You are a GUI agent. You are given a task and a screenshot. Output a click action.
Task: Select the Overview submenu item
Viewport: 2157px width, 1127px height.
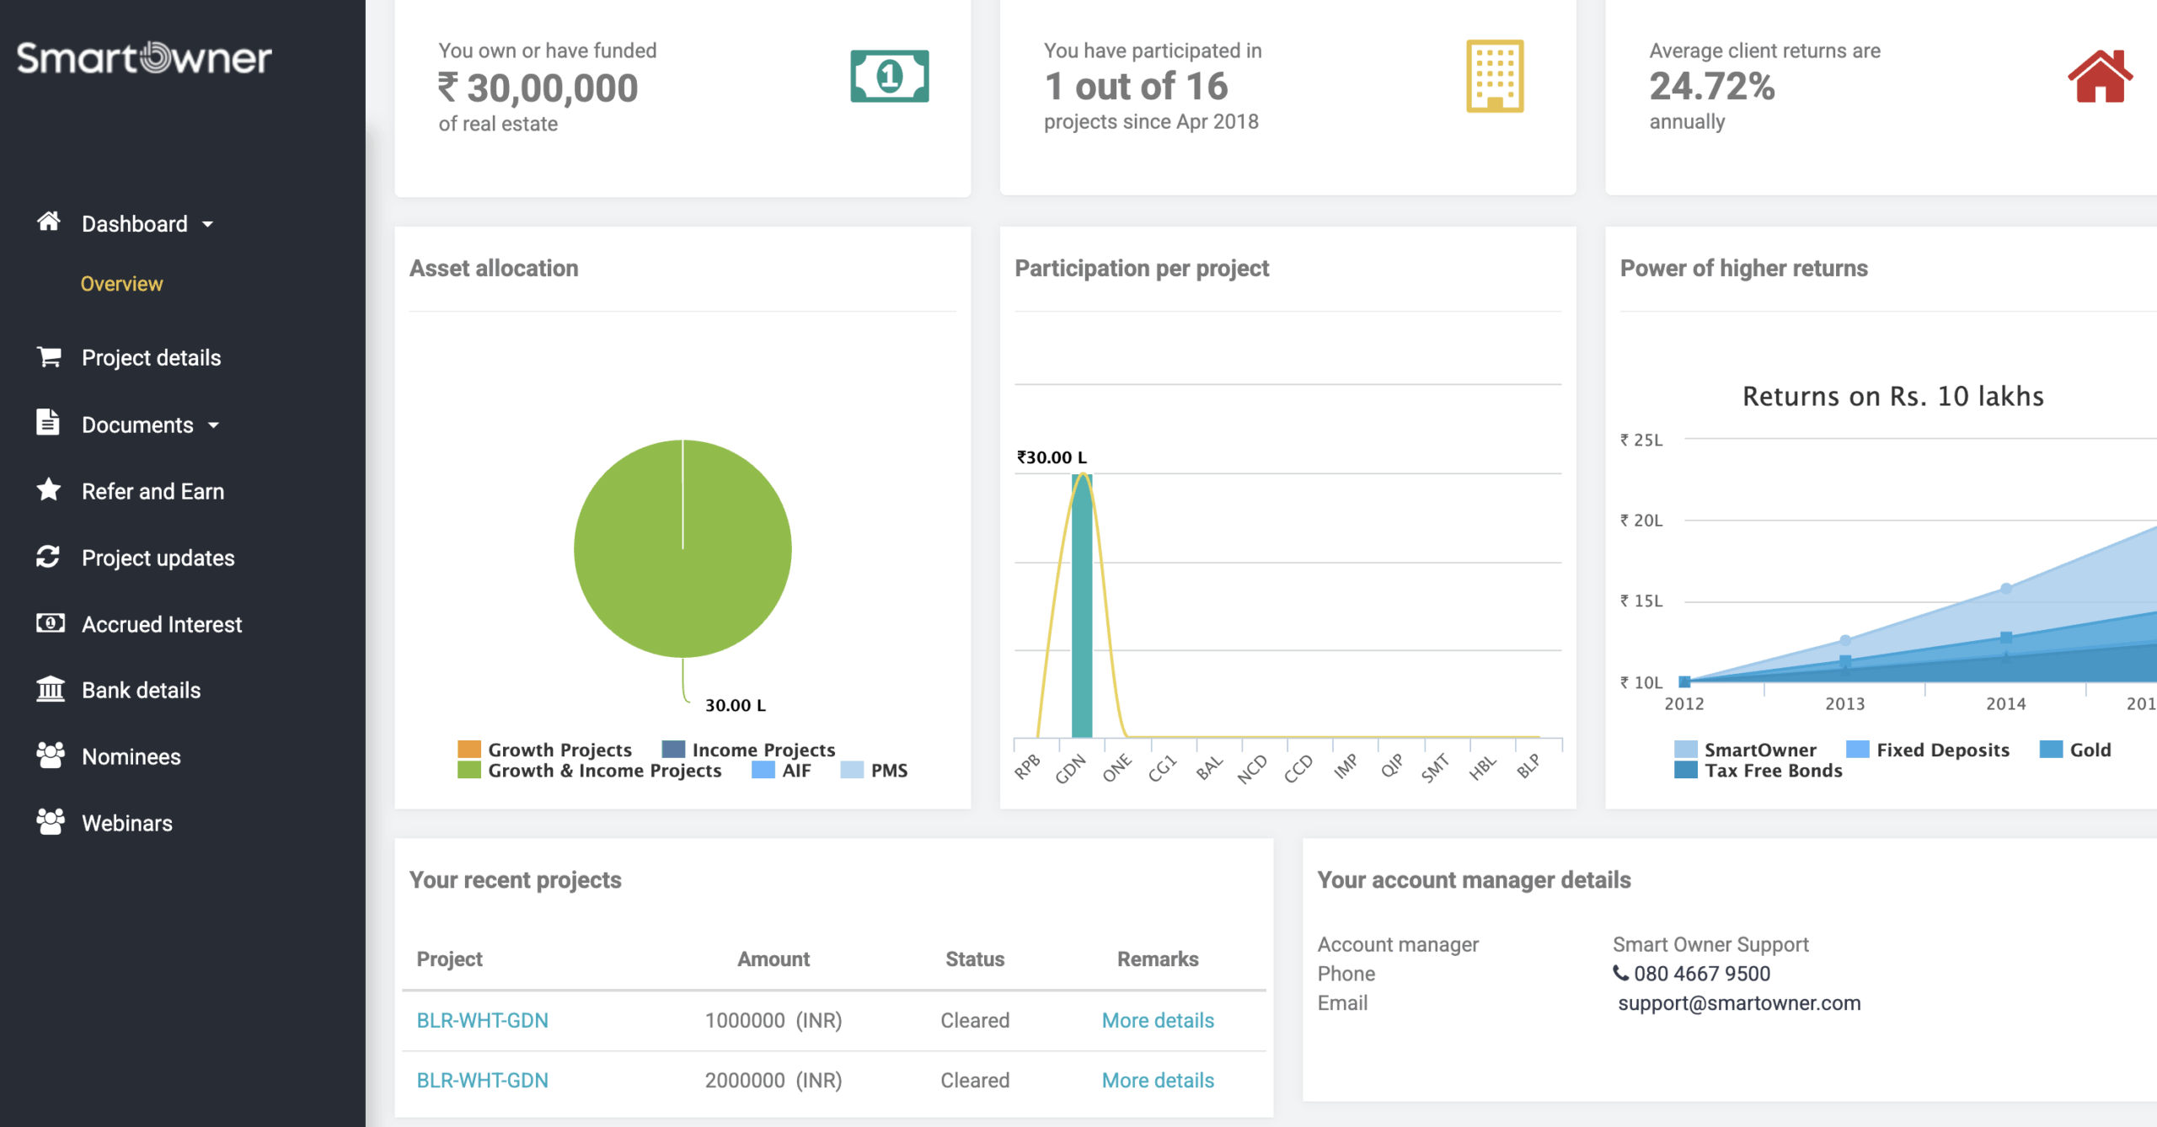(121, 284)
